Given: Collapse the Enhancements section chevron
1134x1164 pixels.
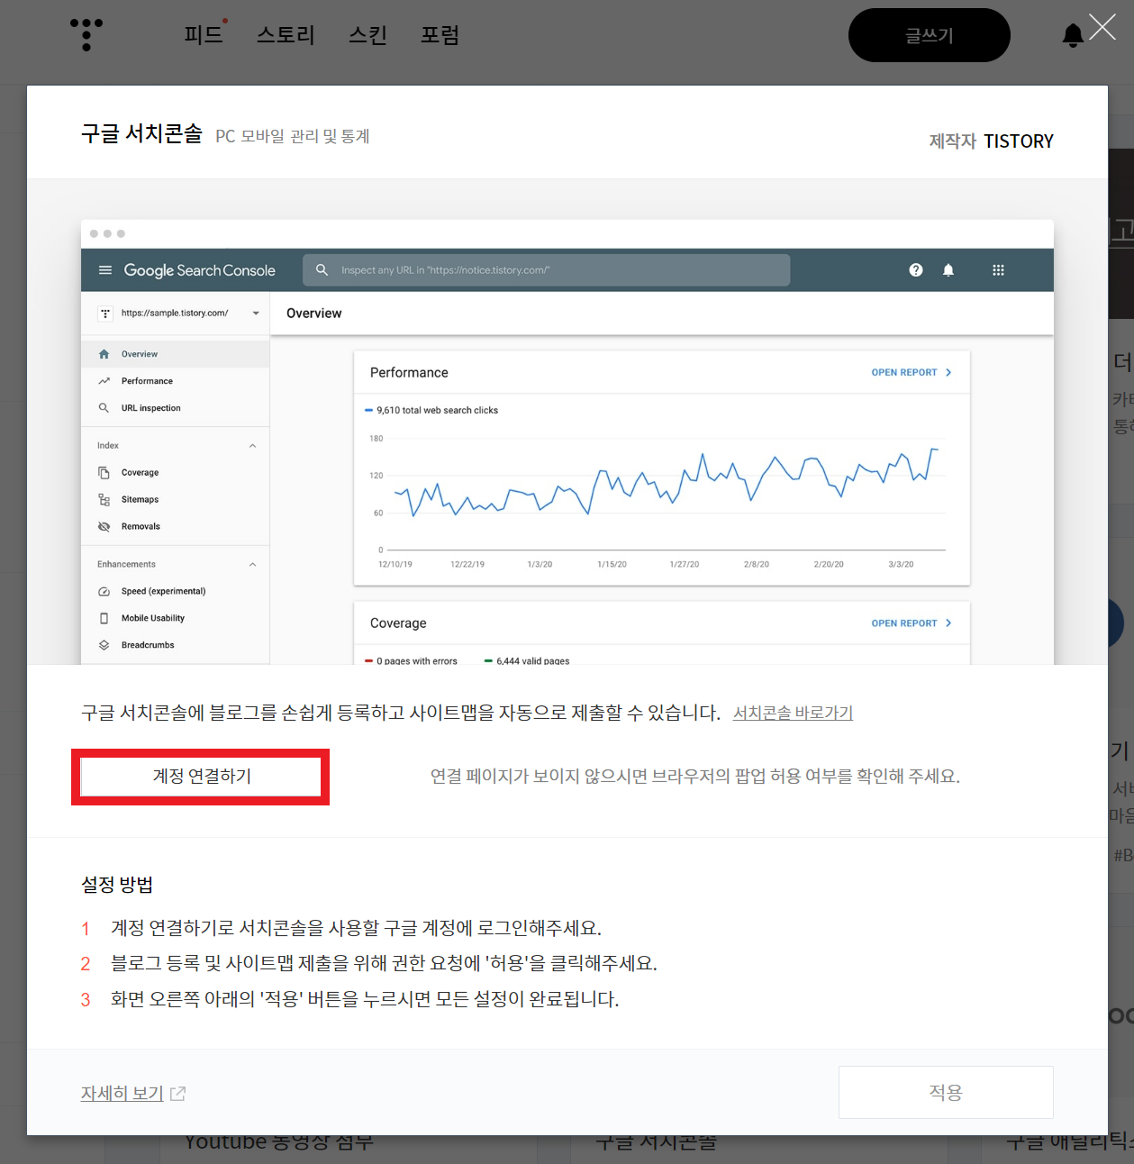Looking at the screenshot, I should point(252,565).
